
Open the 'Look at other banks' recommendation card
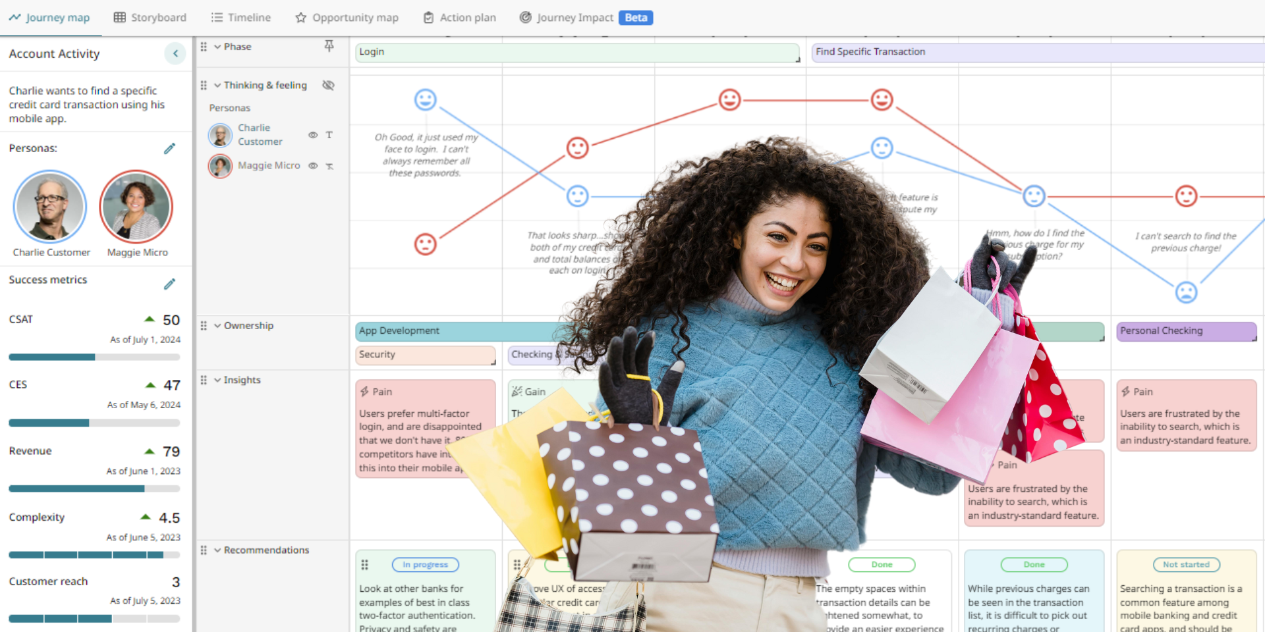click(x=426, y=591)
